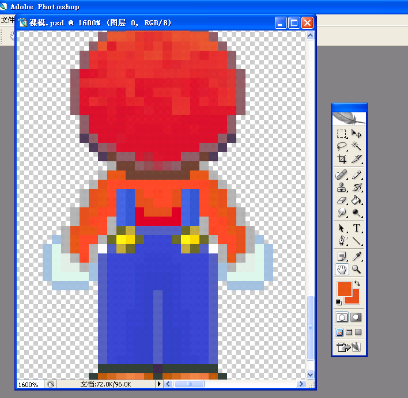Choose Full Screen with Menu Bar mode
This screenshot has height=398, width=408.
pyautogui.click(x=349, y=332)
